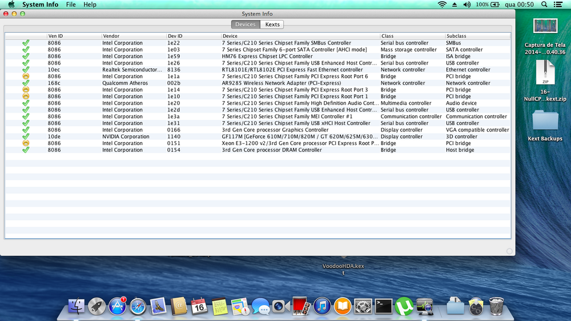Image resolution: width=571 pixels, height=321 pixels.
Task: Switch to the Kexts tab
Action: click(272, 25)
